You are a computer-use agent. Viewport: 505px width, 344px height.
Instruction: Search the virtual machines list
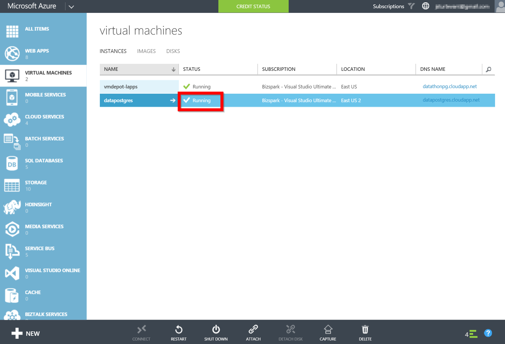(489, 69)
